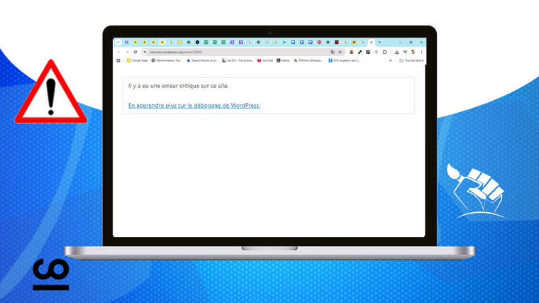Viewport: 539px width, 303px height.
Task: Switch to the yellow graduation cap tab
Action: coord(354,43)
